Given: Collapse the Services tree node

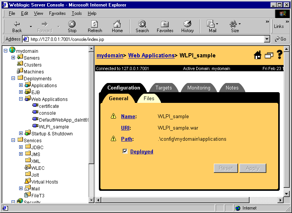Looking at the screenshot, I should pos(13,140).
